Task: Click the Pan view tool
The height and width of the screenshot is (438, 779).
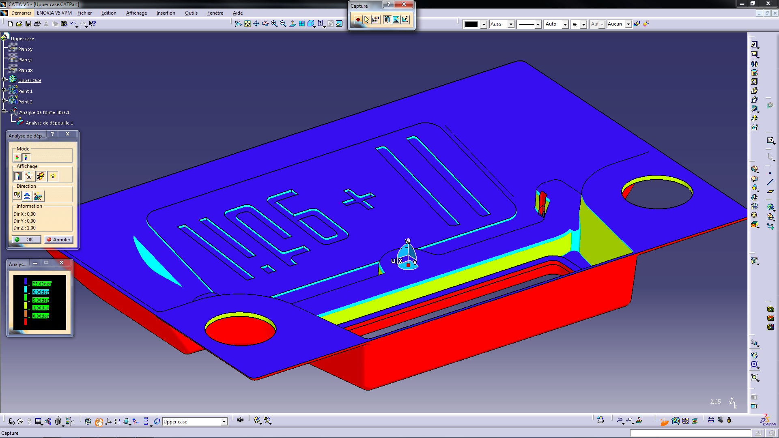Action: pos(256,24)
